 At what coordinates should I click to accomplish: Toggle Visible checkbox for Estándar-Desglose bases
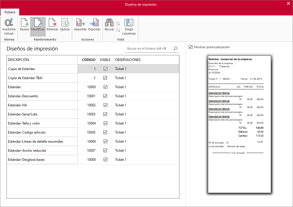coord(105,160)
